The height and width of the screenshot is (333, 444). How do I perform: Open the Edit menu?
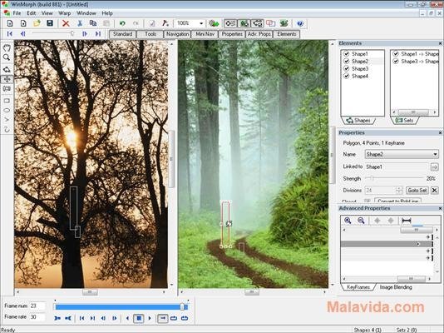[31, 13]
